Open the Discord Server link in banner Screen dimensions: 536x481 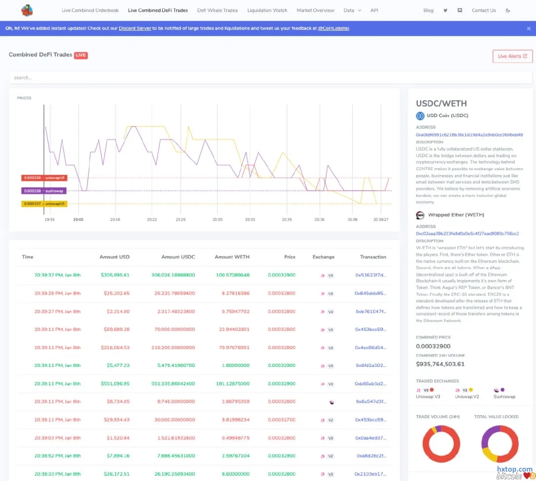click(135, 29)
